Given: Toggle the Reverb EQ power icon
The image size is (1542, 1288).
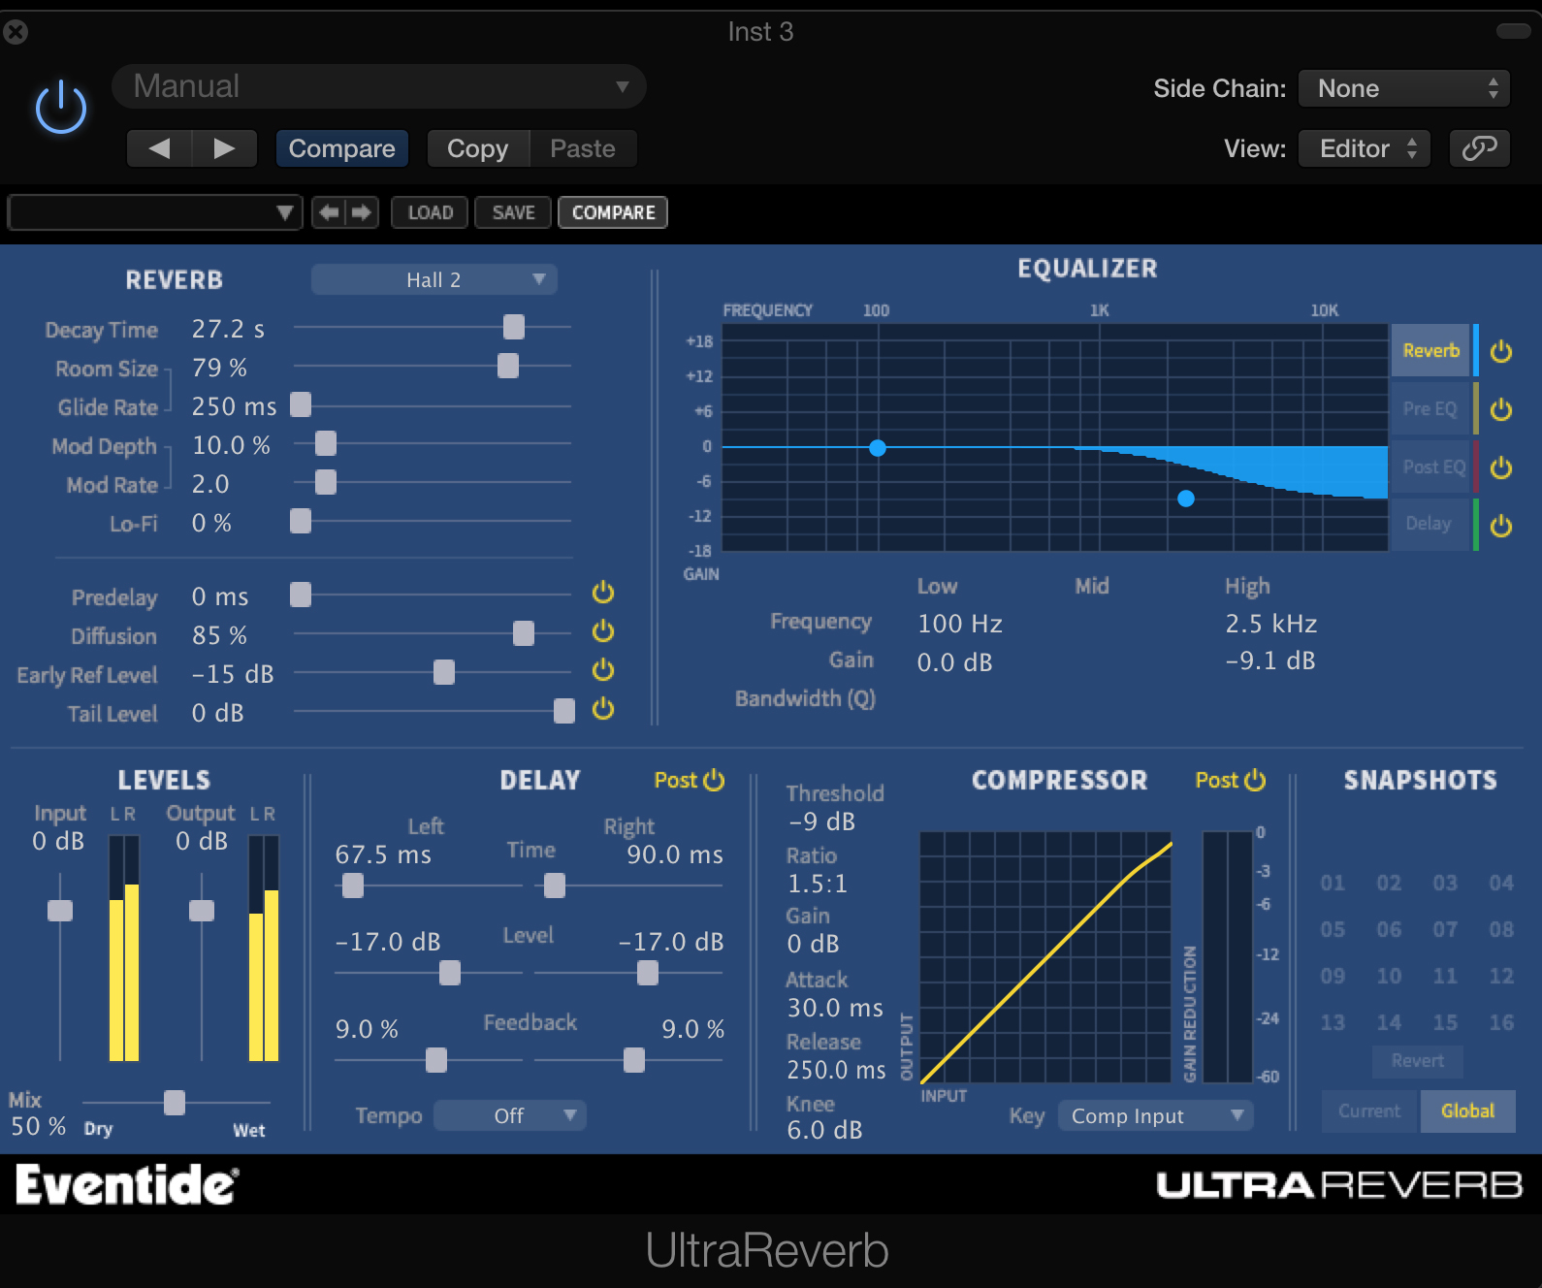Looking at the screenshot, I should tap(1501, 351).
